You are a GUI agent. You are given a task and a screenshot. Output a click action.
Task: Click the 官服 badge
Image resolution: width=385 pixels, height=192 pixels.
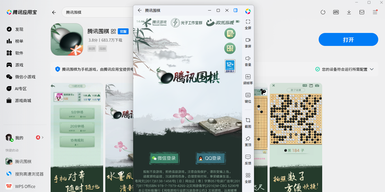(x=123, y=31)
